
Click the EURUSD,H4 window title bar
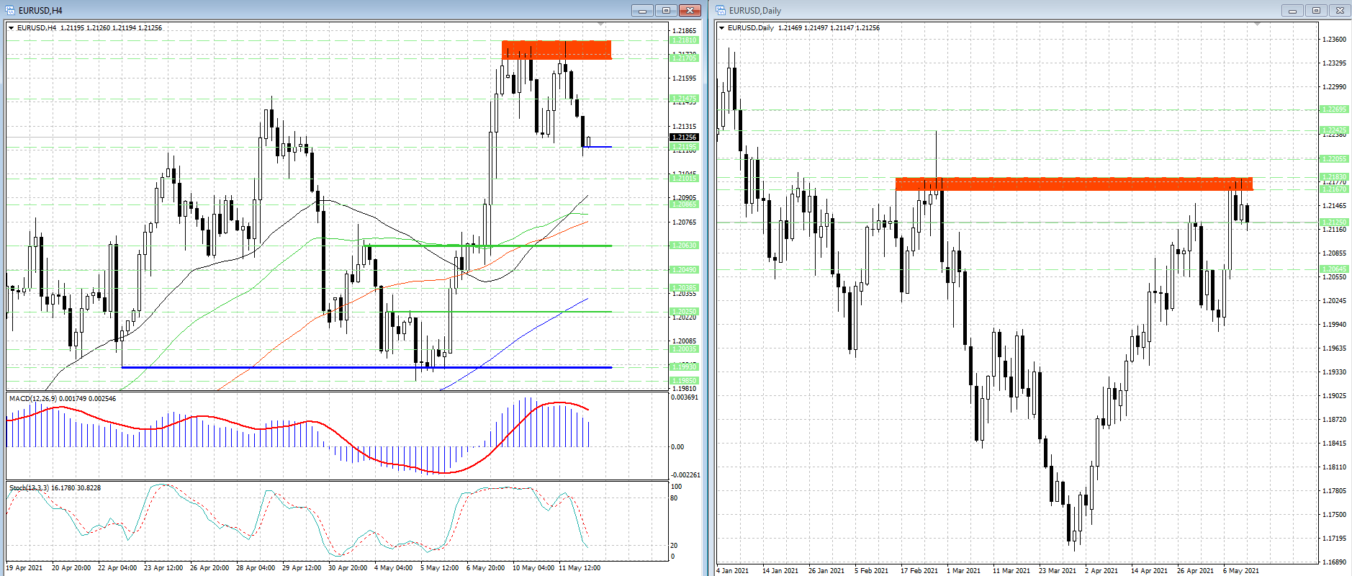tap(288, 10)
